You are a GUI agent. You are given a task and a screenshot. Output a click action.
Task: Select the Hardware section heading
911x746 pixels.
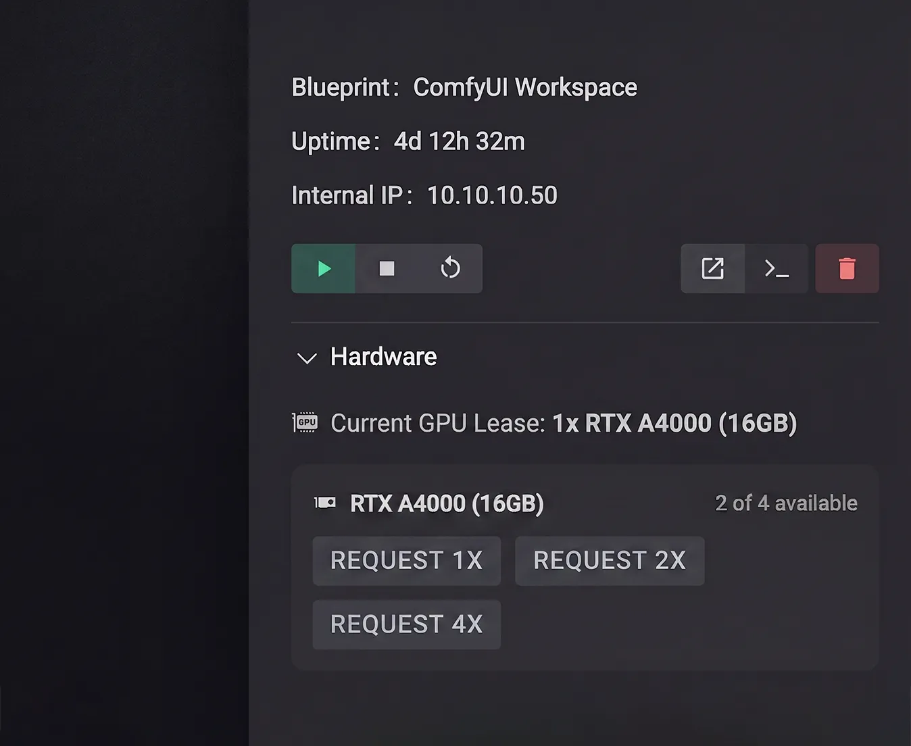point(383,357)
